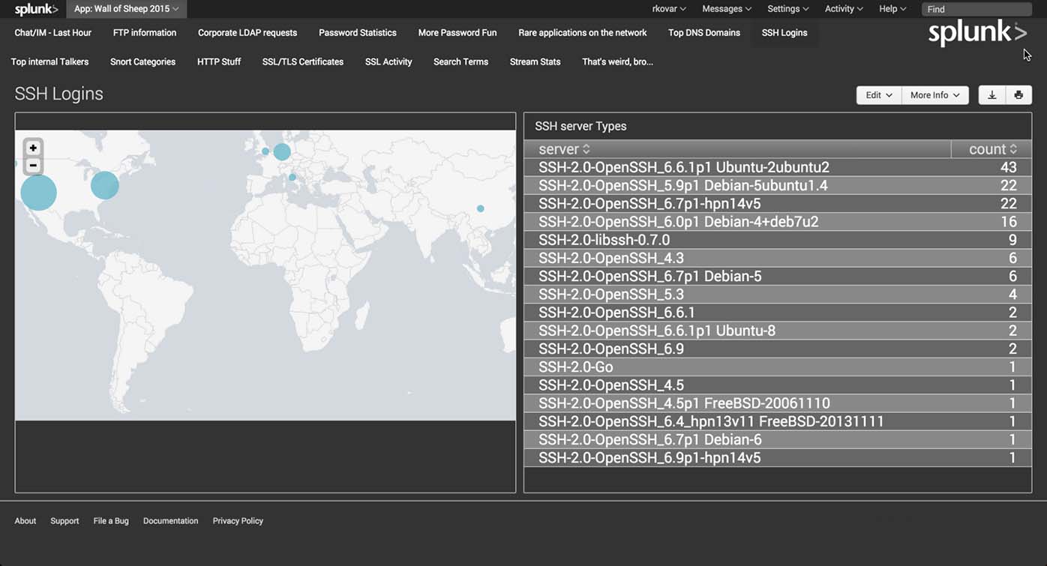Select row SSH-2.0-OpenSSH_6.7p1-hpn14v5
Screen dimensions: 1047x566
coord(778,203)
